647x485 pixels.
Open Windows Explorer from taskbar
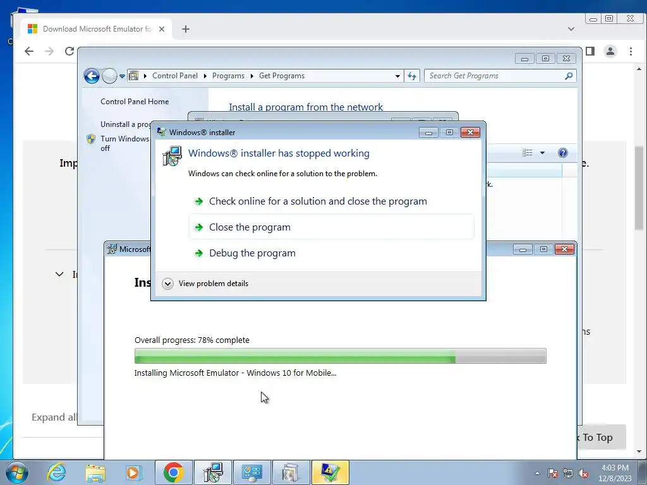tap(95, 472)
